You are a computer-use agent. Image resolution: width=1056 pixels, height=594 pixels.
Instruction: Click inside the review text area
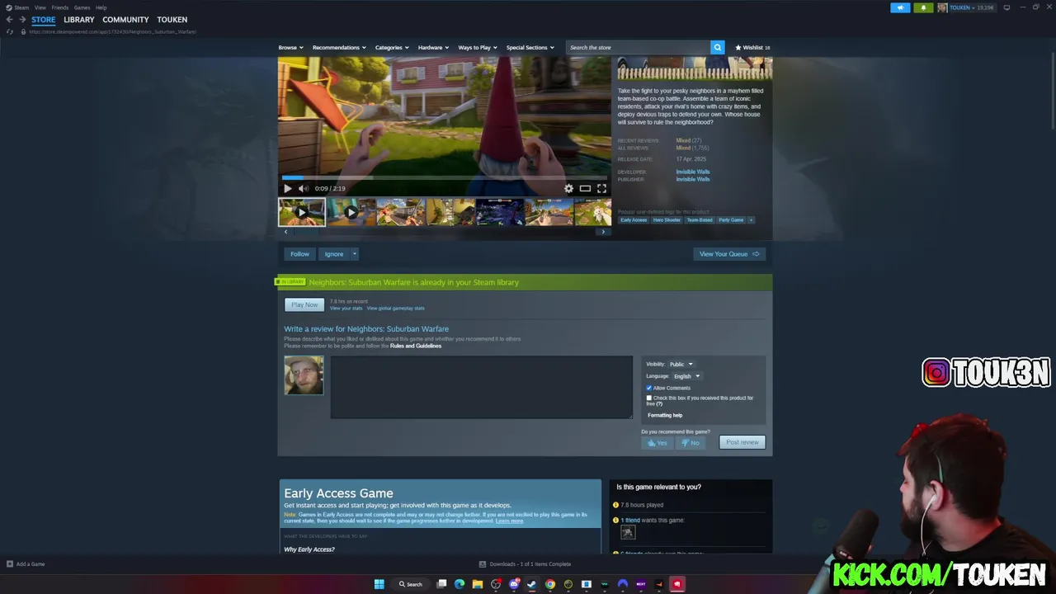(482, 387)
